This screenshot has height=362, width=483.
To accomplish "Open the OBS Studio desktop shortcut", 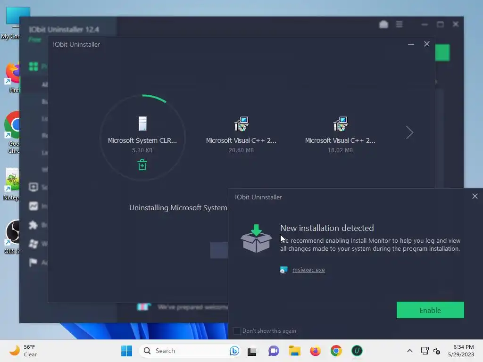I will tap(12, 237).
